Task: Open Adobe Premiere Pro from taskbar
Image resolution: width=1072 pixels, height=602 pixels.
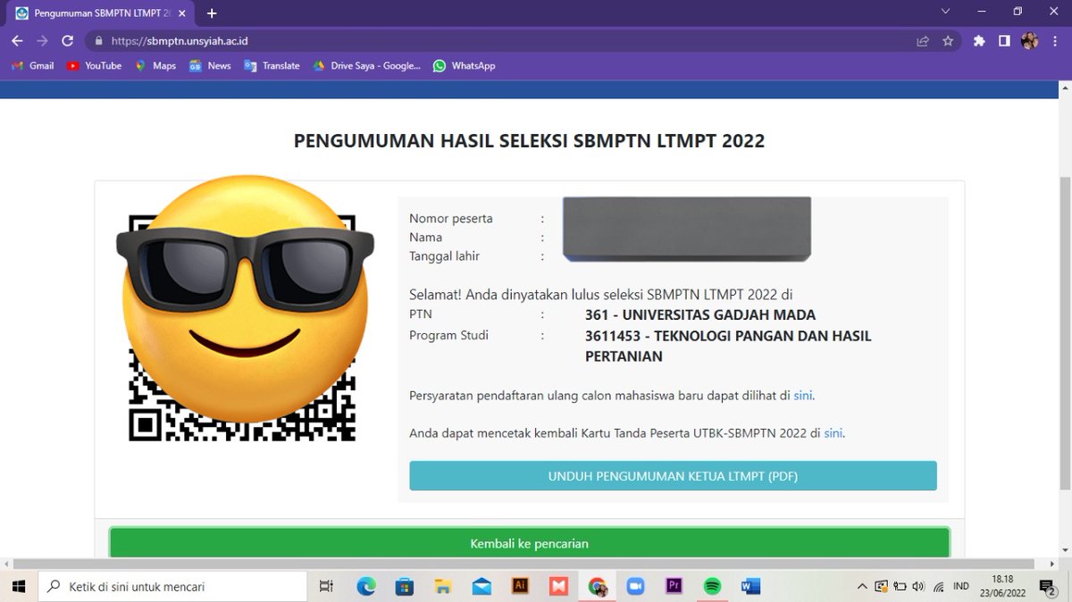Action: tap(674, 587)
